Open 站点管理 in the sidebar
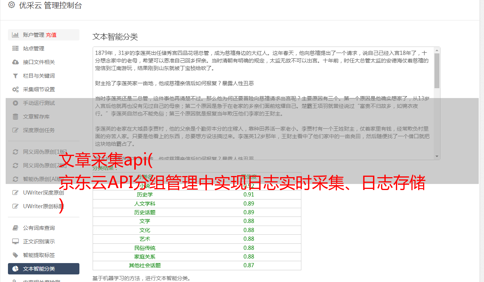484x282 pixels. point(34,48)
